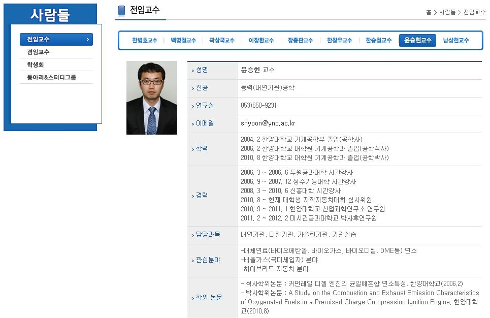This screenshot has width=490, height=318.
Task: Click the 전공 row label
Action: point(202,87)
